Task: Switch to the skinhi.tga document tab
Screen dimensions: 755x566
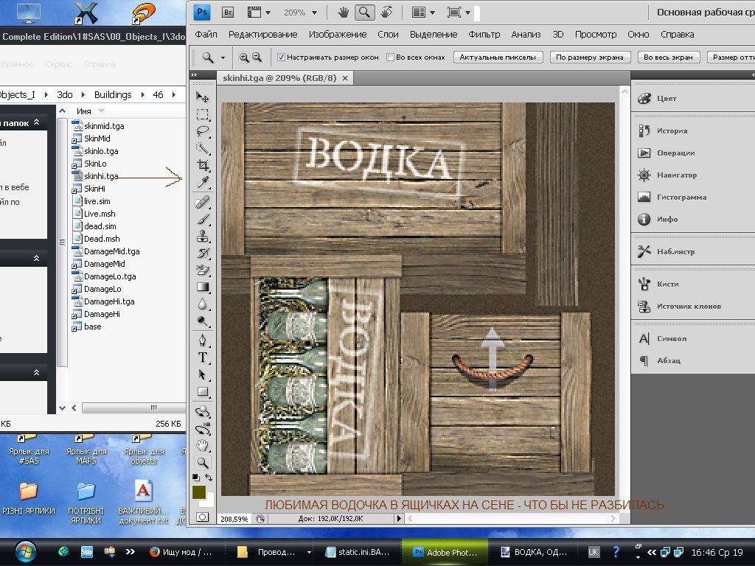Action: [279, 77]
